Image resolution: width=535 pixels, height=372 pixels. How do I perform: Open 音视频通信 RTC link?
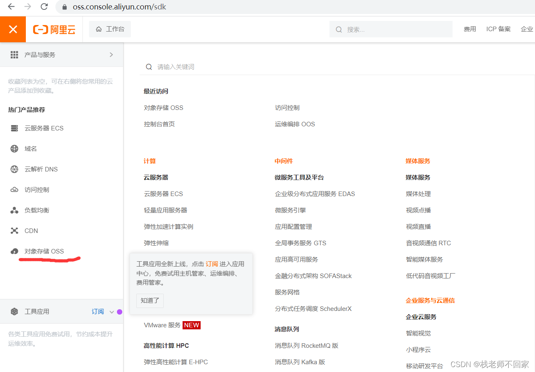point(428,243)
